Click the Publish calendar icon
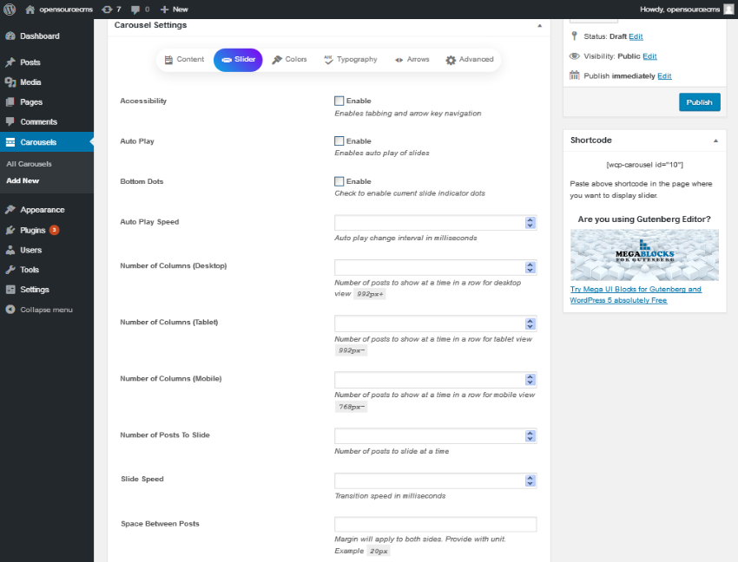This screenshot has height=562, width=738. [x=574, y=75]
